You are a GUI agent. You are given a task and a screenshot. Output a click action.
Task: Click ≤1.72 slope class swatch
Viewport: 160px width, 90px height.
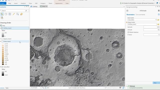pos(3,44)
